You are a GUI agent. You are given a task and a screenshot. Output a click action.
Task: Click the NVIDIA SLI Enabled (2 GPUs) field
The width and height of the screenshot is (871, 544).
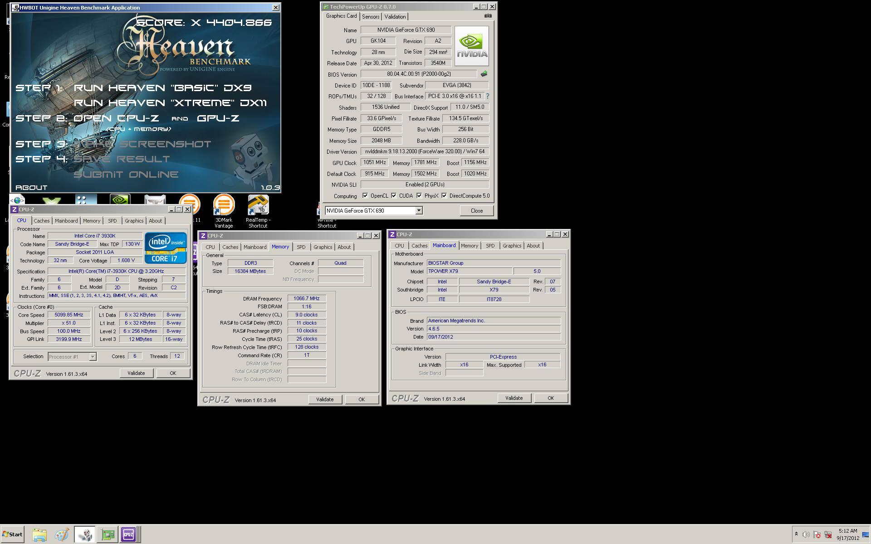click(425, 185)
